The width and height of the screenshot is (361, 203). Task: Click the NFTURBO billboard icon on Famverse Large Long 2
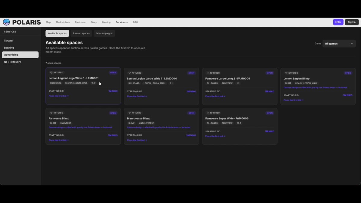(208, 73)
